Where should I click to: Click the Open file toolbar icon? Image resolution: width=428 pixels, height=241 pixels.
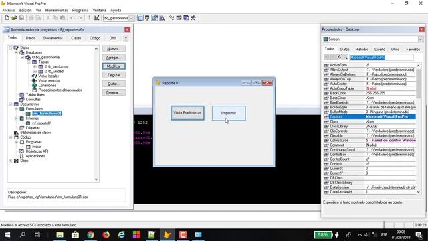click(x=14, y=18)
